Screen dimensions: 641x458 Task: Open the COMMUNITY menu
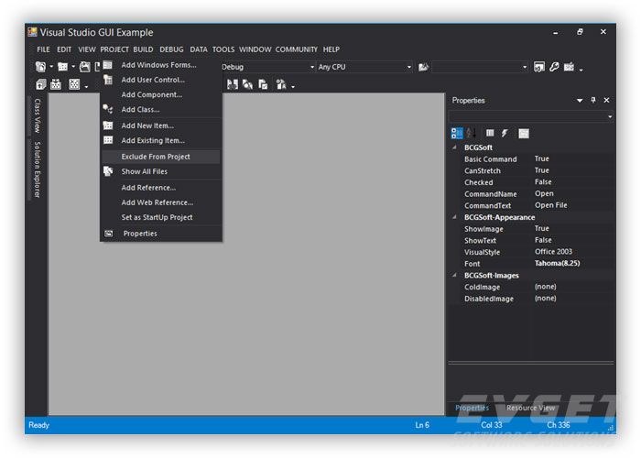pos(297,49)
